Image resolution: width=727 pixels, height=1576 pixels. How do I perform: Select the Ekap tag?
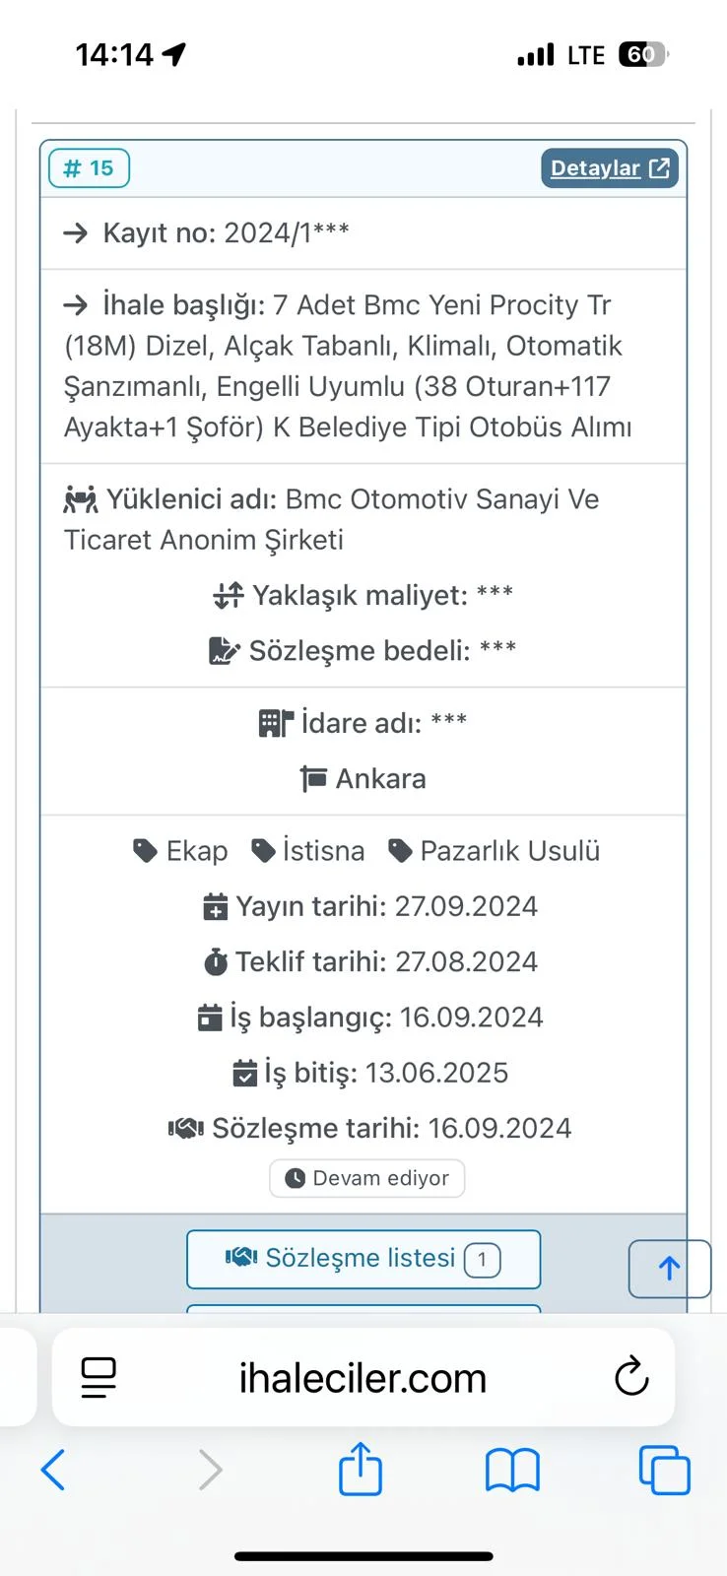tap(181, 851)
